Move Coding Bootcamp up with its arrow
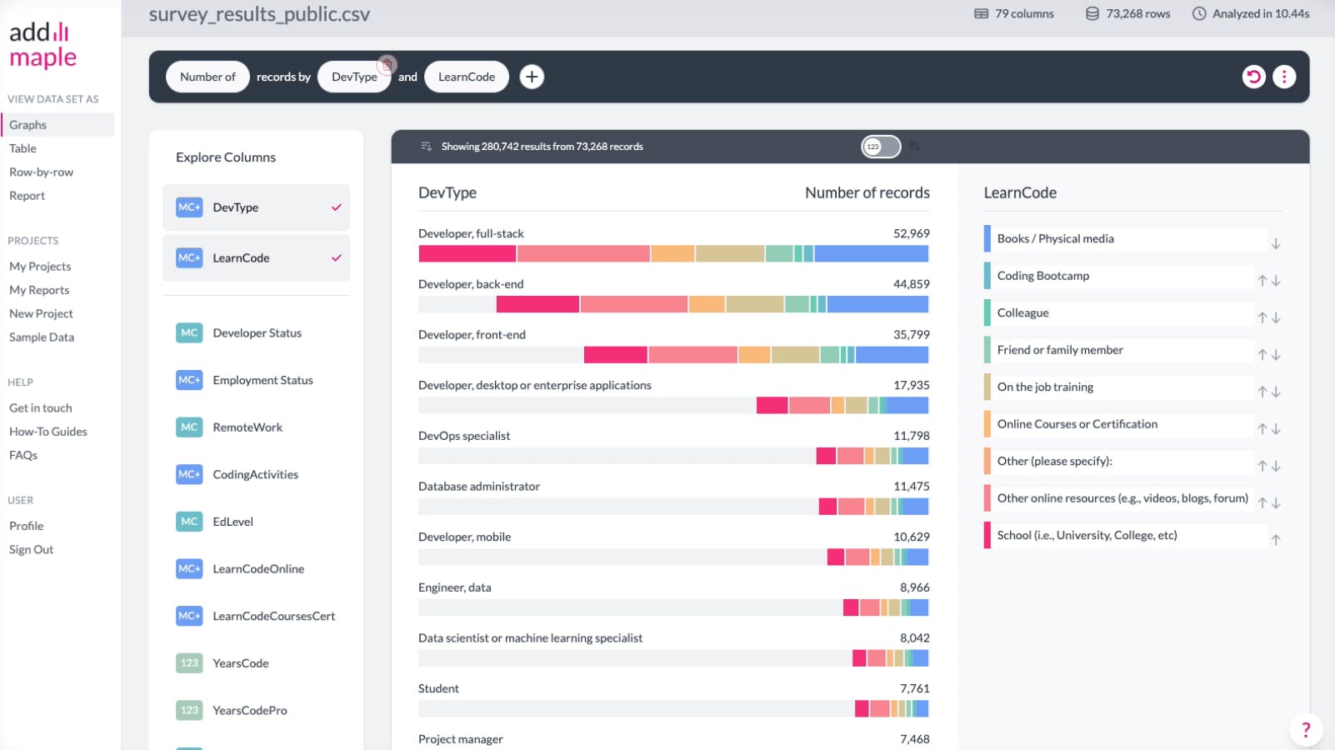This screenshot has height=750, width=1335. 1262,281
